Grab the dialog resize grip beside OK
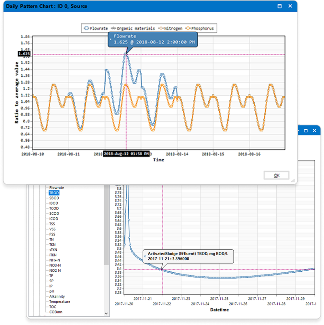 (293, 180)
